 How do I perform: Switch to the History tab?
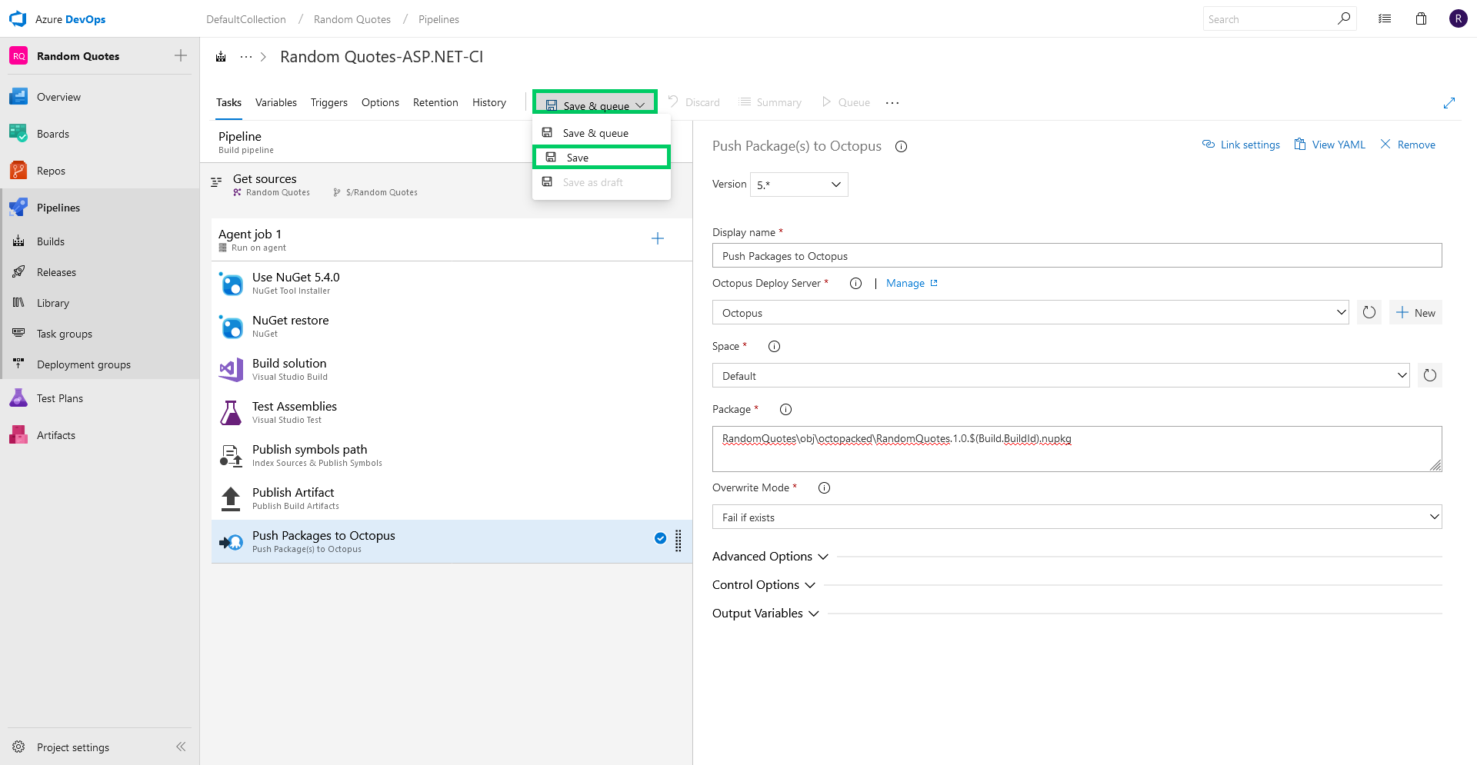click(x=489, y=102)
